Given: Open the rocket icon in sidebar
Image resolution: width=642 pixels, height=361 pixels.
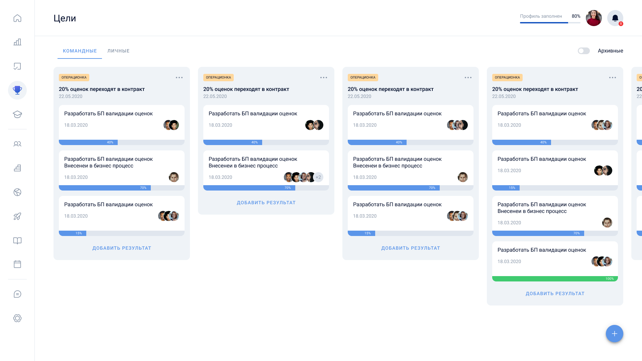Looking at the screenshot, I should (x=17, y=216).
